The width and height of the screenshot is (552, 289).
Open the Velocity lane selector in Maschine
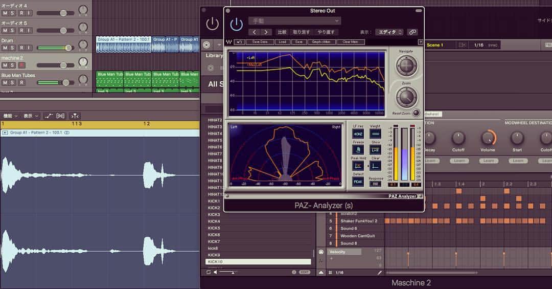[344, 252]
